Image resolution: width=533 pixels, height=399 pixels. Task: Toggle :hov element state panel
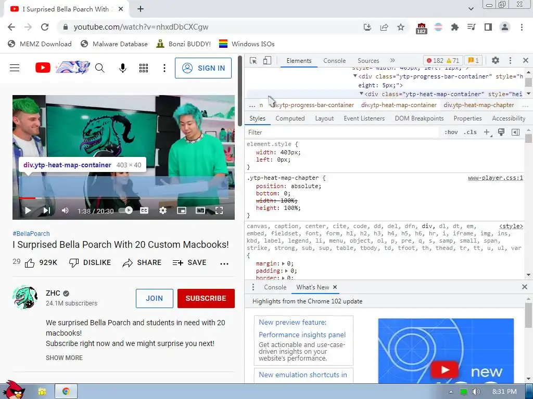click(451, 132)
